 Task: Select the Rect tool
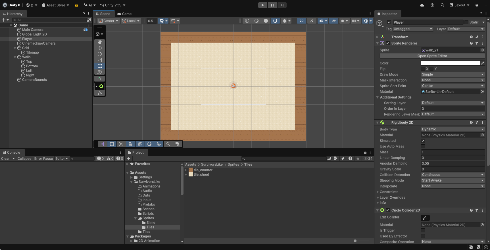pos(99,66)
